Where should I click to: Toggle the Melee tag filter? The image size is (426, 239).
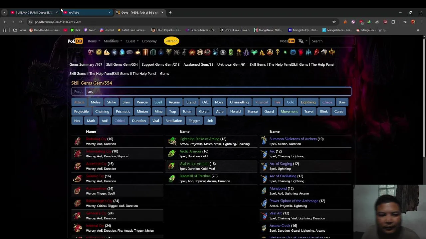(96, 102)
